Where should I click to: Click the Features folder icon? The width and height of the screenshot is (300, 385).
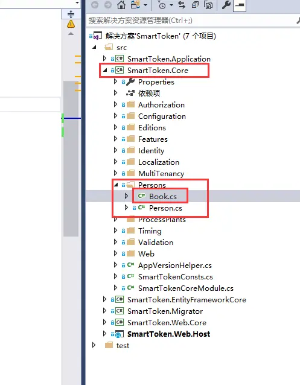130,139
